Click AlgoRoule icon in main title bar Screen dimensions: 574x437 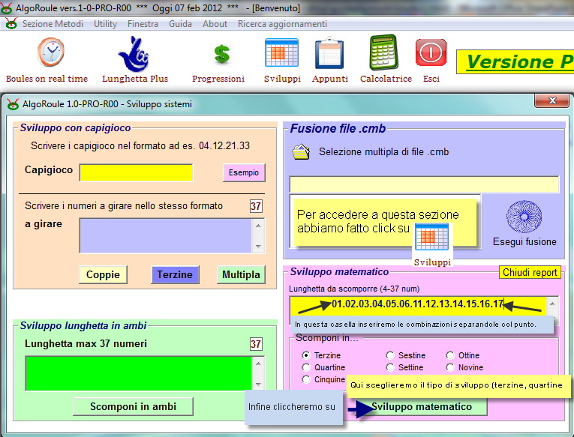(x=6, y=7)
